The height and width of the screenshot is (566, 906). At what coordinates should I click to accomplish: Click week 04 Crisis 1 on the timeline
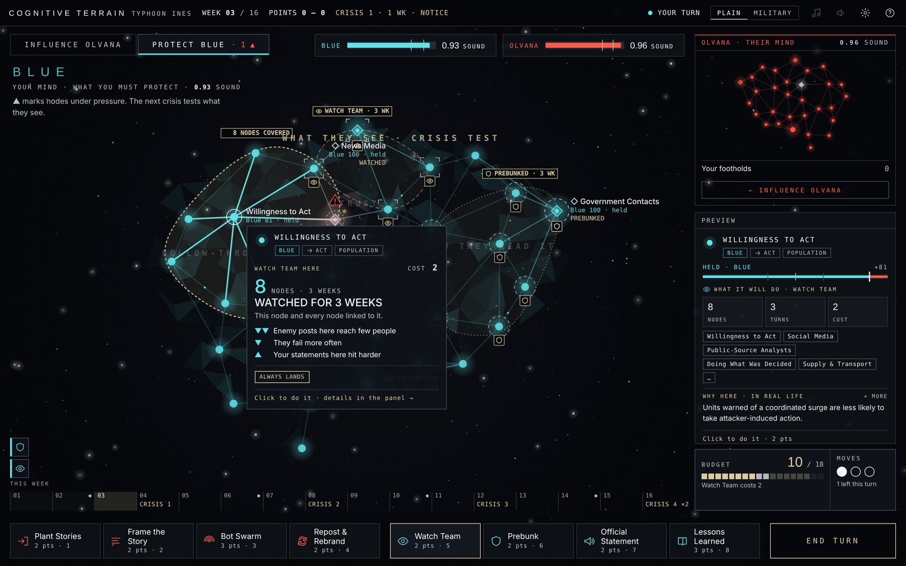[x=157, y=500]
